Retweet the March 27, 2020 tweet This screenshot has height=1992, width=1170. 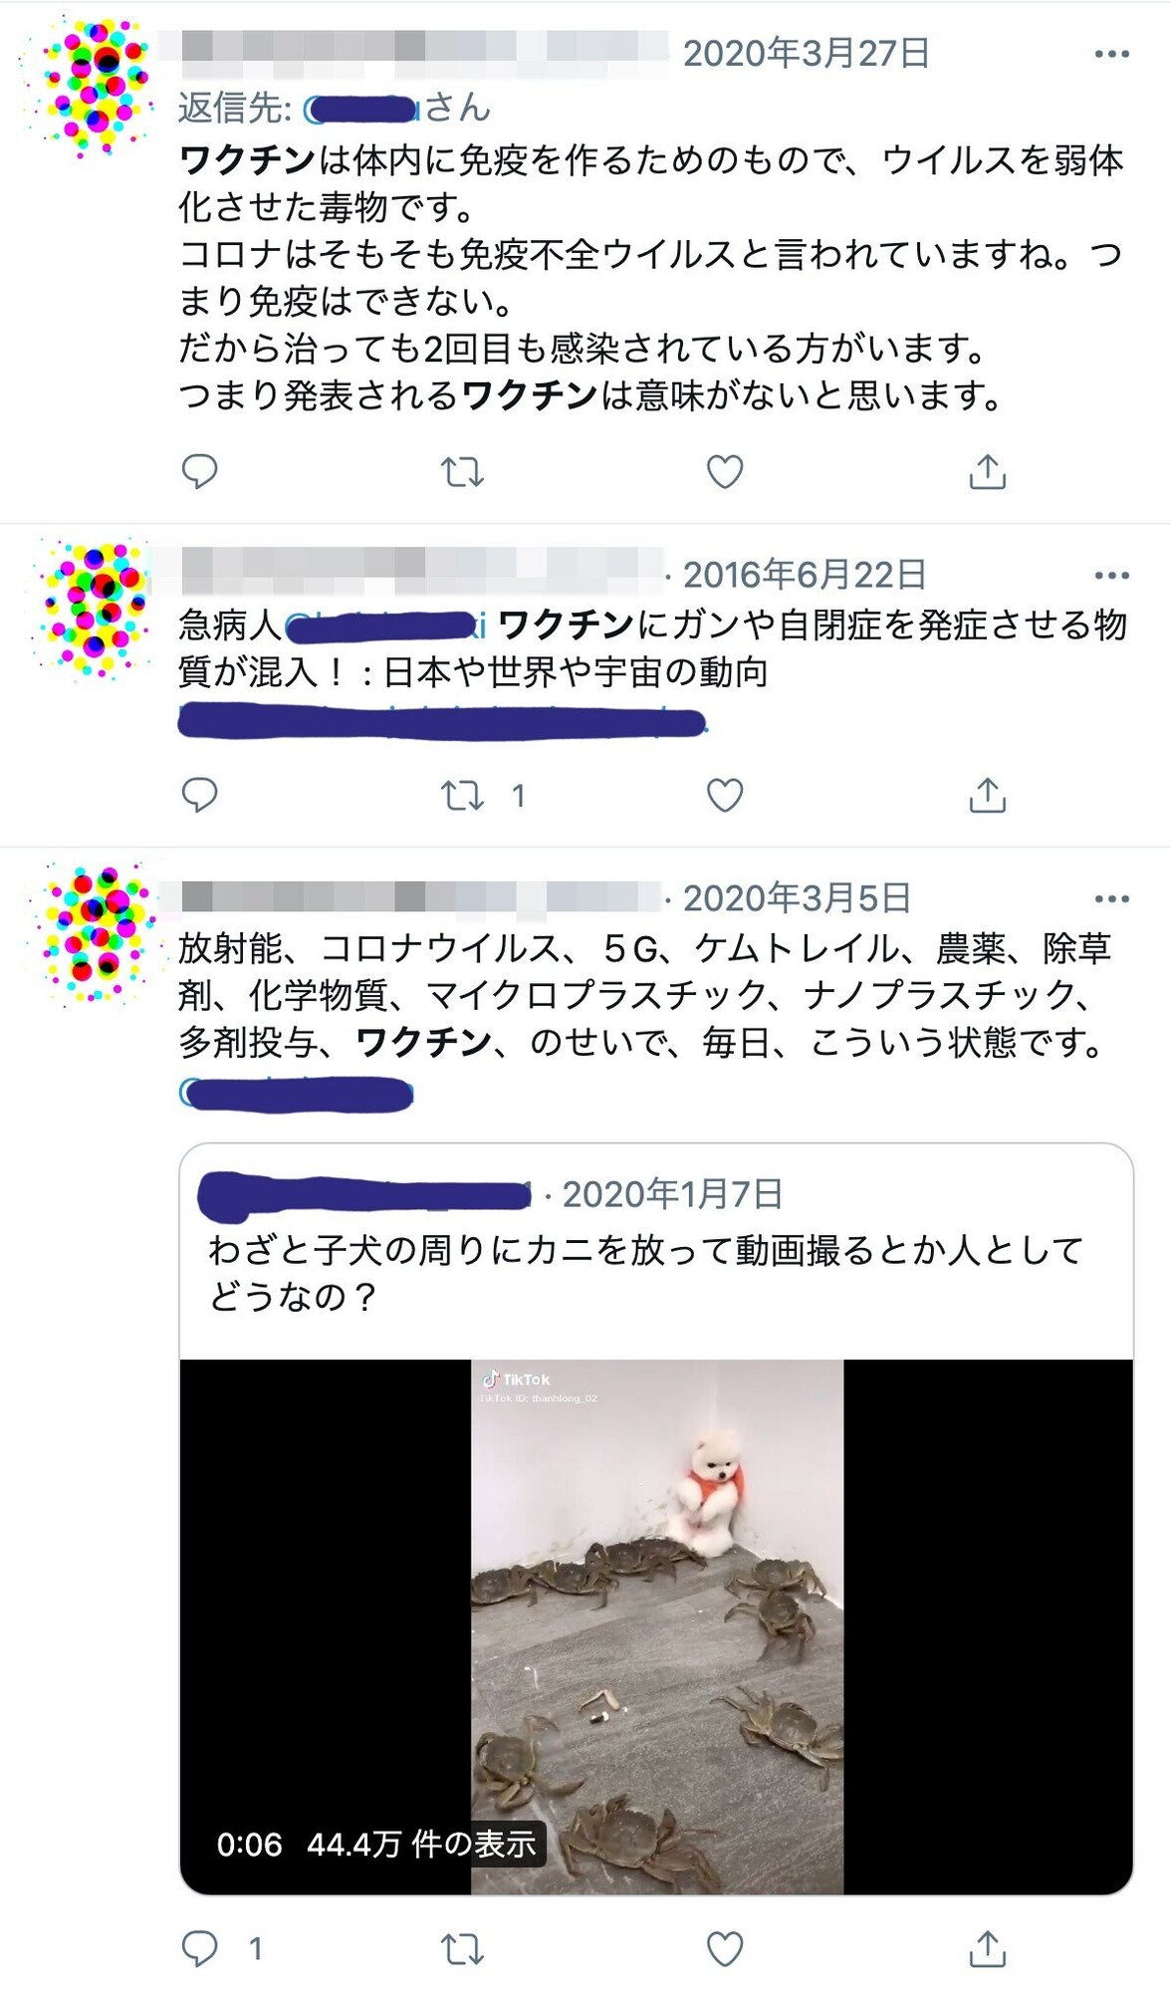[x=462, y=471]
